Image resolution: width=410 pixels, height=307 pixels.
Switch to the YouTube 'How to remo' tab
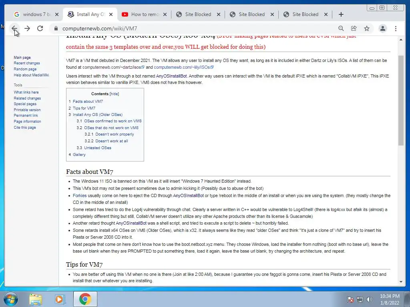click(x=144, y=14)
